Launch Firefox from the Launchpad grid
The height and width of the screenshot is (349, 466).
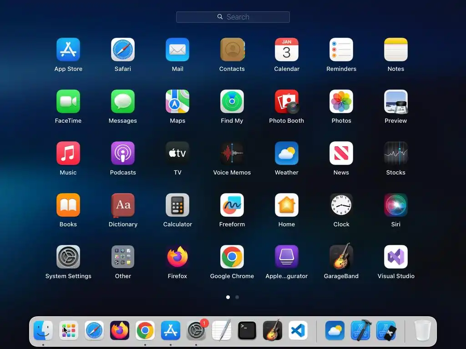coord(177,257)
